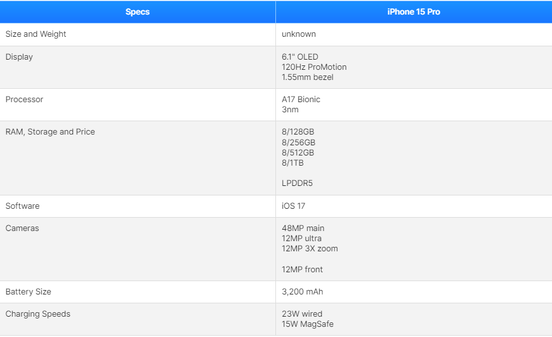This screenshot has height=337, width=552.
Task: Click the 12MP front camera text
Action: pyautogui.click(x=302, y=269)
